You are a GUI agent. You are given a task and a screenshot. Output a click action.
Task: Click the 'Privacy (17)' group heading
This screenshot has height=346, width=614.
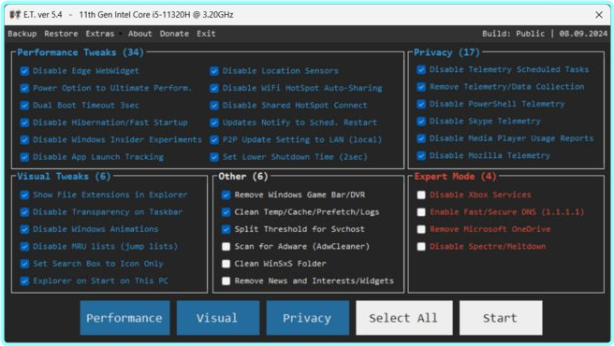click(446, 52)
